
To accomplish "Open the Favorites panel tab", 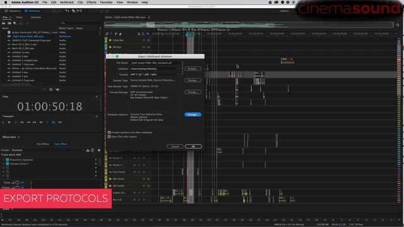I will tap(36, 17).
